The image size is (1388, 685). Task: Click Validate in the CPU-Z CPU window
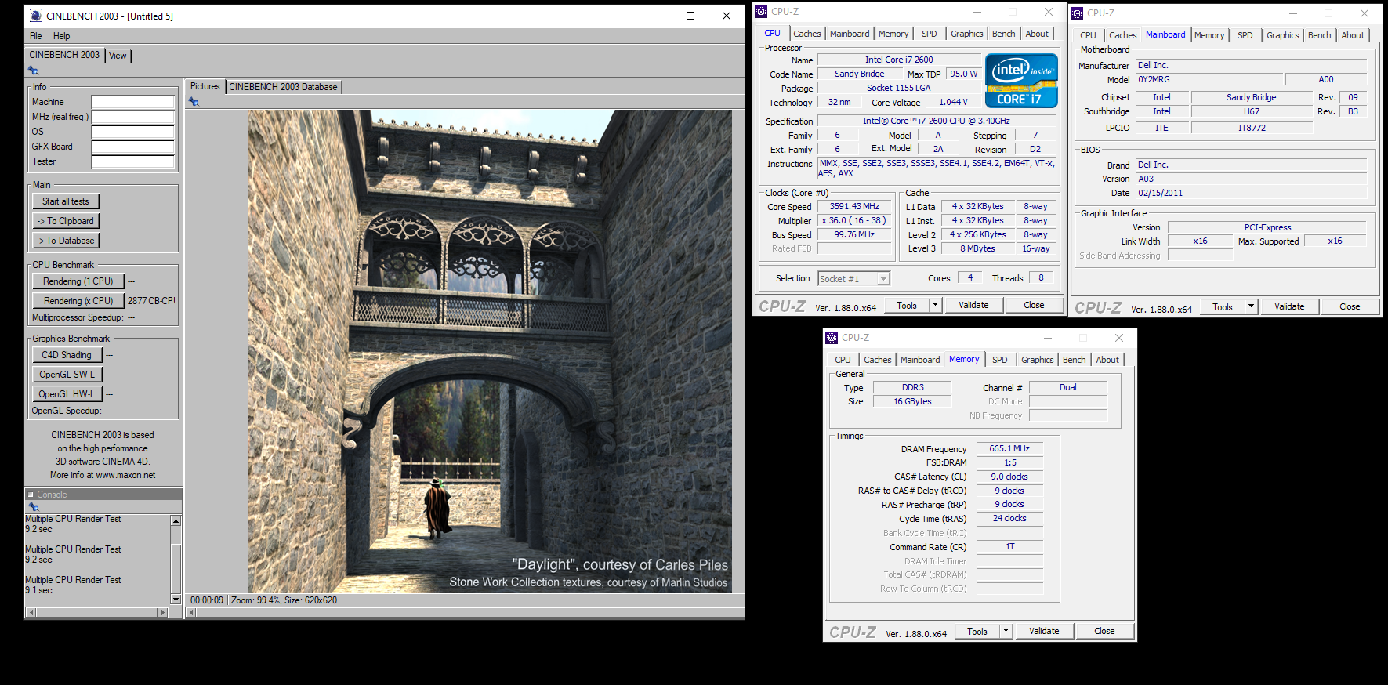(973, 305)
